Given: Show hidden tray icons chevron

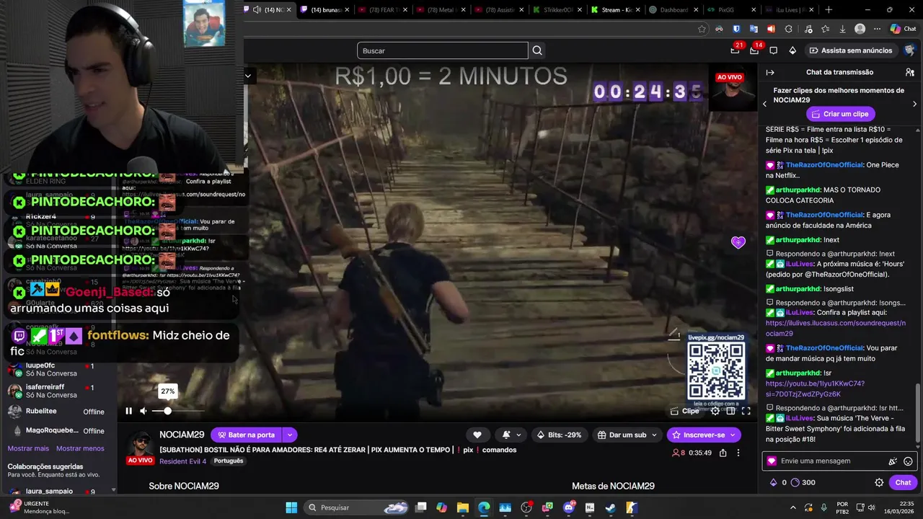Looking at the screenshot, I should [x=793, y=507].
